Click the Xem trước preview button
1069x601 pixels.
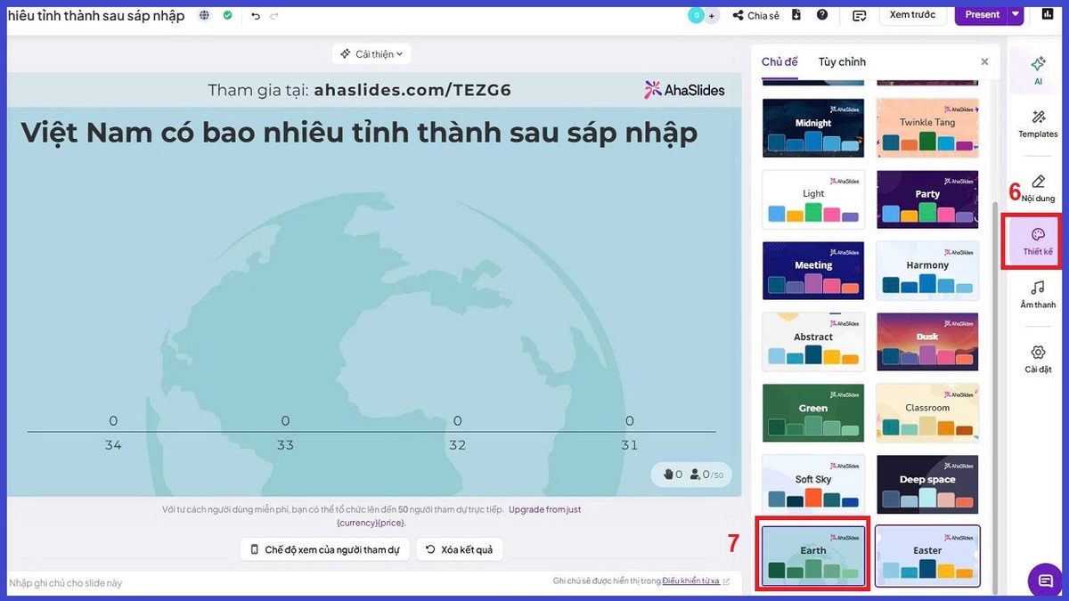(x=912, y=15)
